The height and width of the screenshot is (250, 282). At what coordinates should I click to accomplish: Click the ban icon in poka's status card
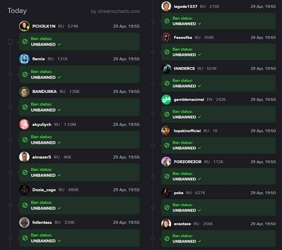167,208
